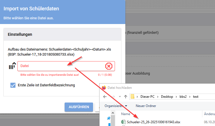Go forward in the Datei hochladen dialog

(x=113, y=97)
